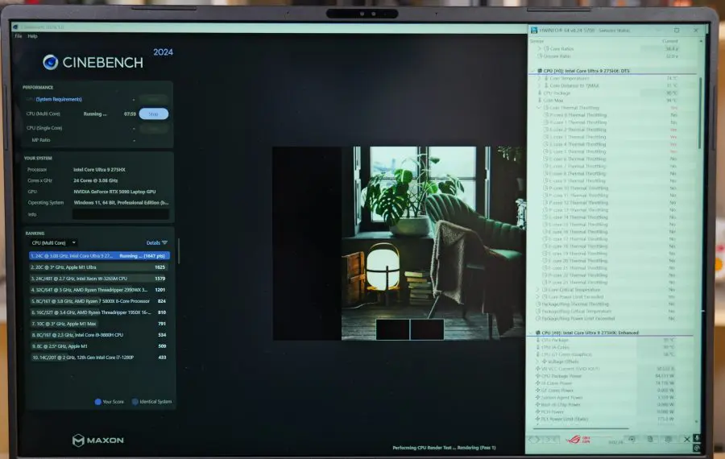Screen dimensions: 725x459
Task: Click the NVIDIA GeForce RTX 5090 Laptop GPU value
Action: (114, 192)
